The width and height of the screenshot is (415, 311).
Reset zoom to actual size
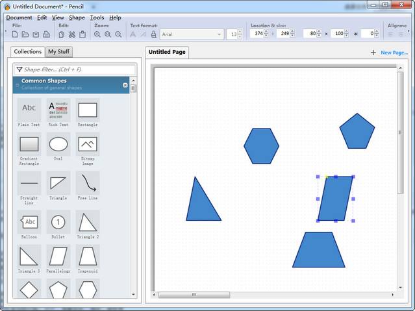tap(108, 34)
